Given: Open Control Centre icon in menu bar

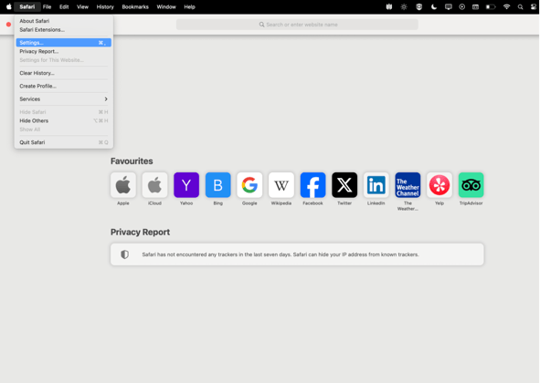Looking at the screenshot, I should pyautogui.click(x=534, y=6).
